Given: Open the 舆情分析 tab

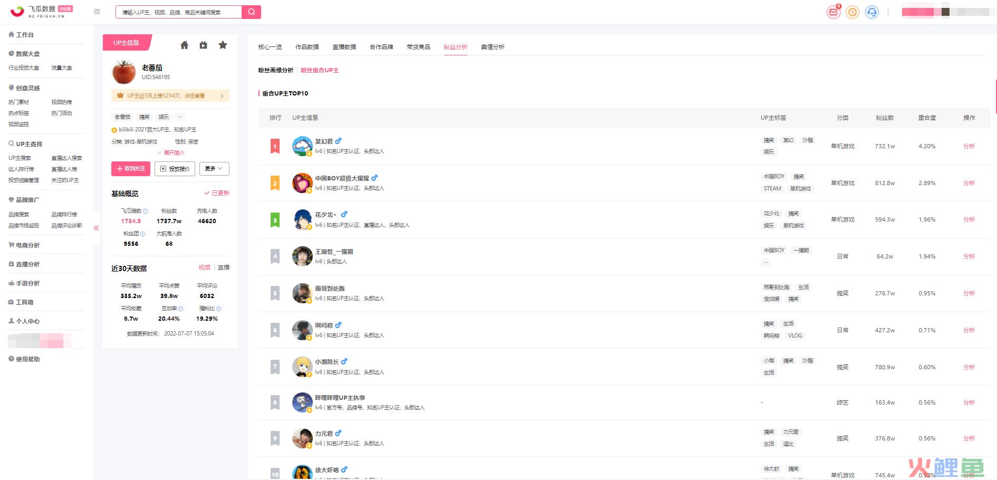Looking at the screenshot, I should 493,47.
